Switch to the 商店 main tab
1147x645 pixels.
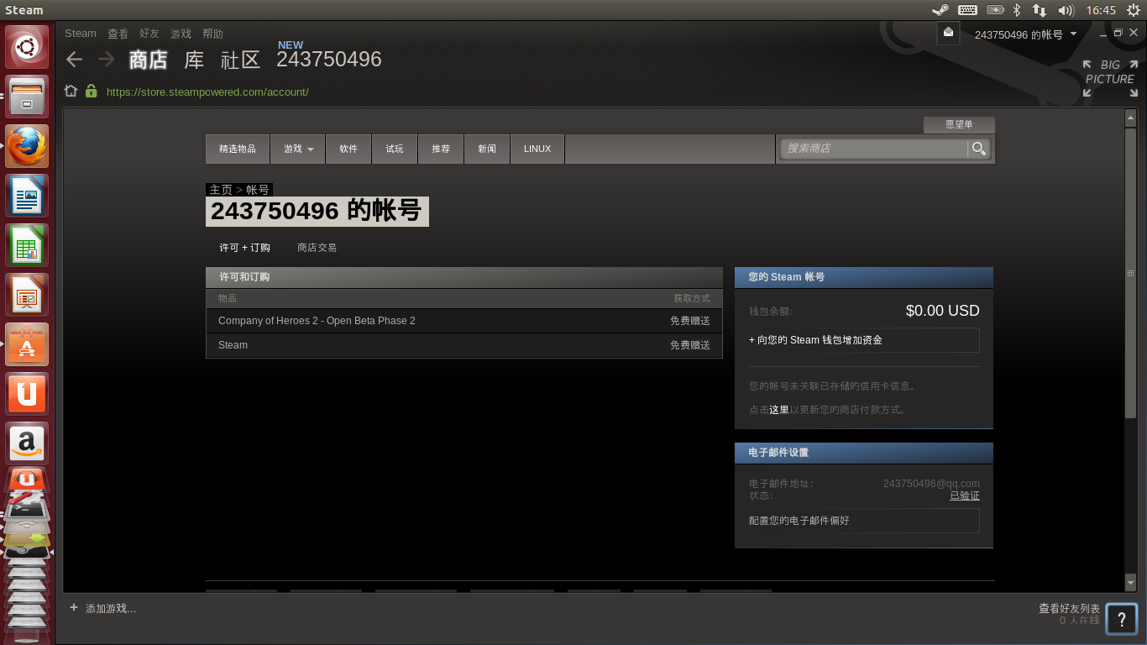(x=148, y=60)
